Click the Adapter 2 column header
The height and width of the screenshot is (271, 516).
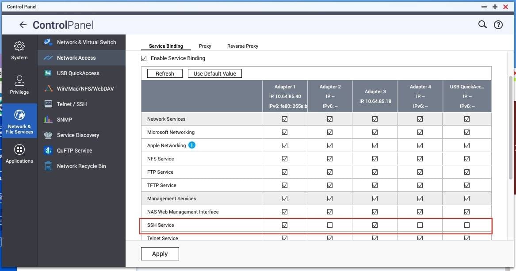[x=330, y=96]
